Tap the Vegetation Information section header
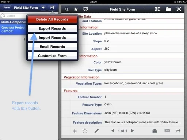The height and width of the screenshot is (140, 187). [x=81, y=77]
